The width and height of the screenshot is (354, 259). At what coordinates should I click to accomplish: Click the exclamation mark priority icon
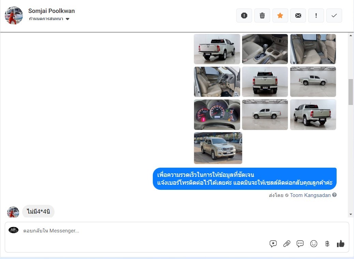(x=316, y=16)
